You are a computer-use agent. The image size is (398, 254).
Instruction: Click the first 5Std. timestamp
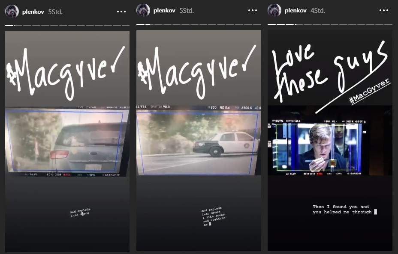(55, 12)
